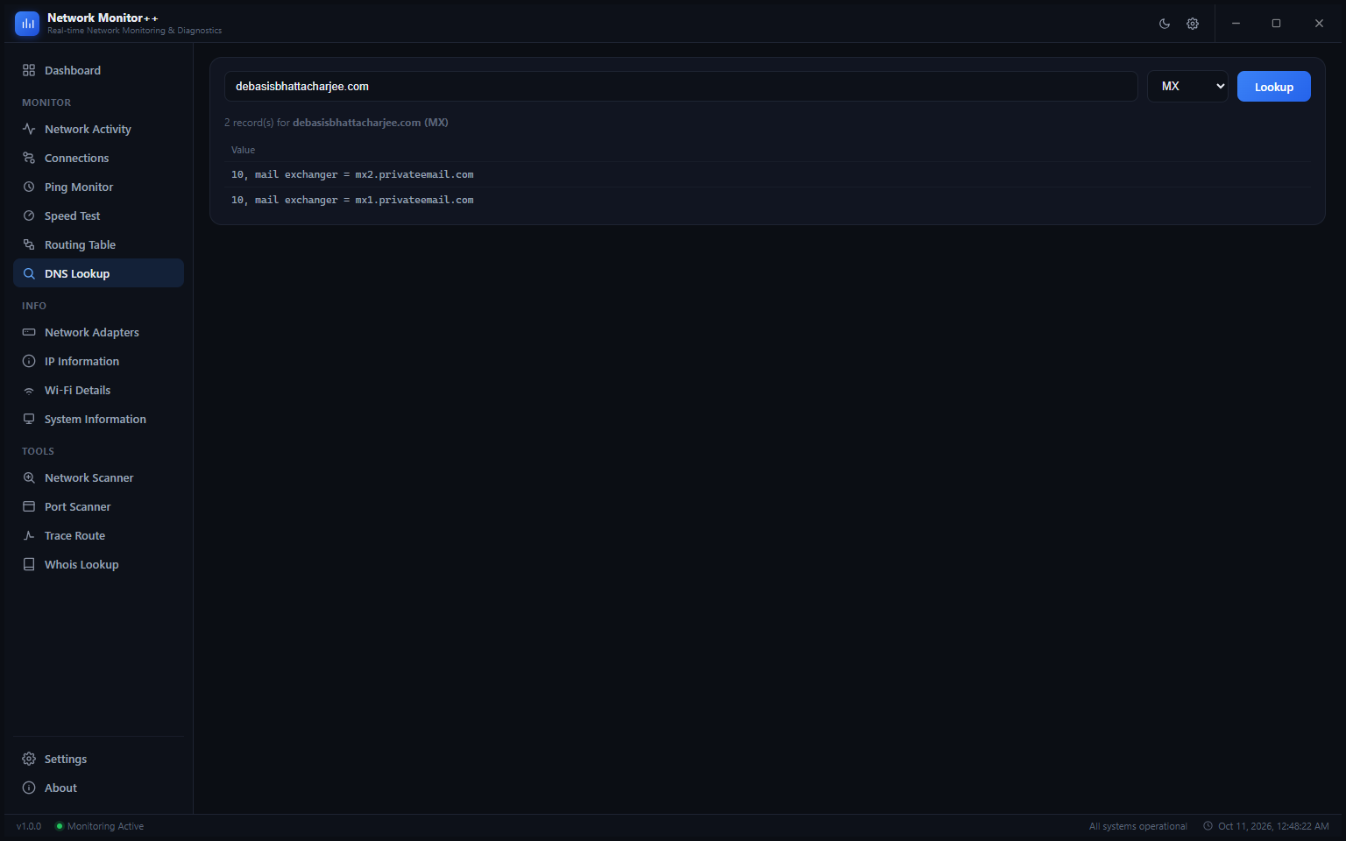Toggle dark mode with the moon icon
The width and height of the screenshot is (1346, 841).
pyautogui.click(x=1165, y=24)
